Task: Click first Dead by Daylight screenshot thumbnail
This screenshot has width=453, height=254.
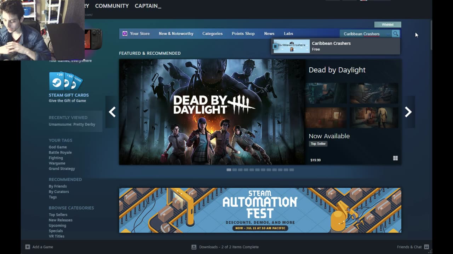Action: pyautogui.click(x=326, y=93)
